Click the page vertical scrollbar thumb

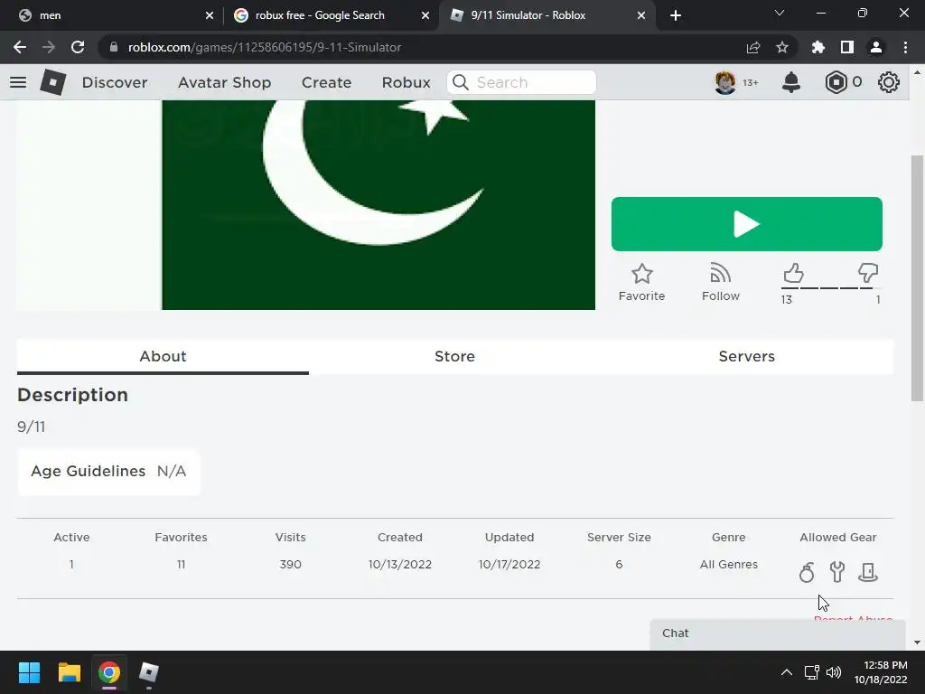[x=917, y=277]
